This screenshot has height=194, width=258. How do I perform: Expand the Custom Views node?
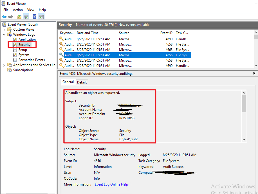pyautogui.click(x=4, y=30)
